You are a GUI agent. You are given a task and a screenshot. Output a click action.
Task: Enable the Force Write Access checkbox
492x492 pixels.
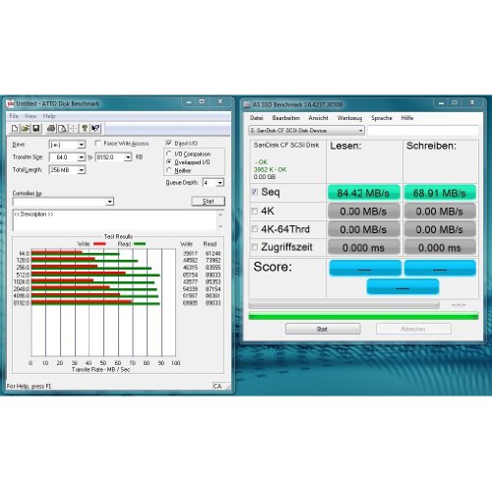tap(97, 143)
